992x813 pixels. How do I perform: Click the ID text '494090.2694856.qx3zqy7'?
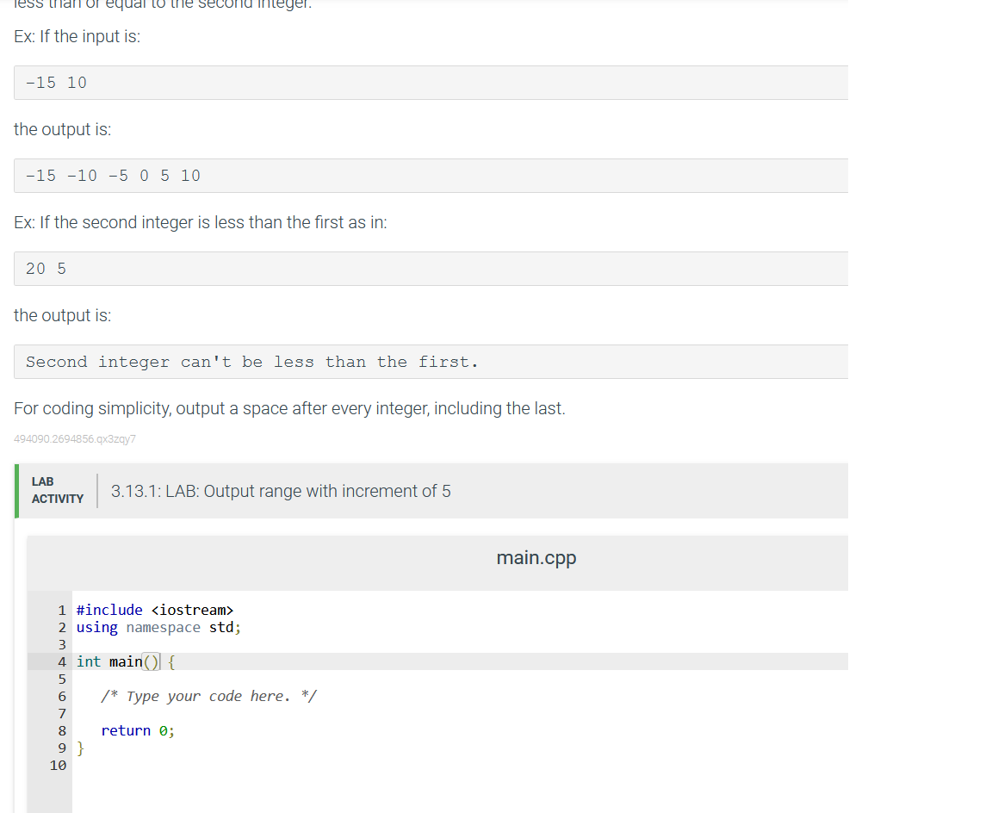click(x=75, y=438)
